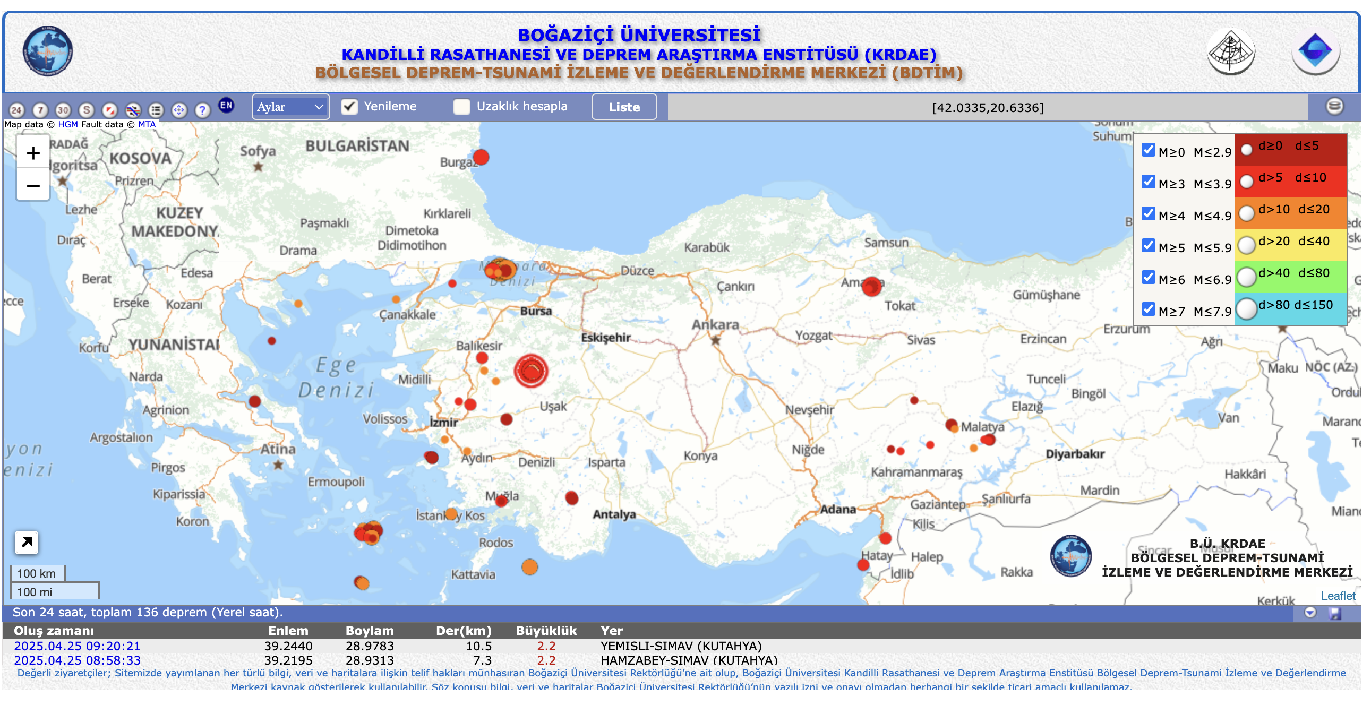This screenshot has width=1371, height=705.
Task: Click Ankara city label on map
Action: click(x=715, y=324)
